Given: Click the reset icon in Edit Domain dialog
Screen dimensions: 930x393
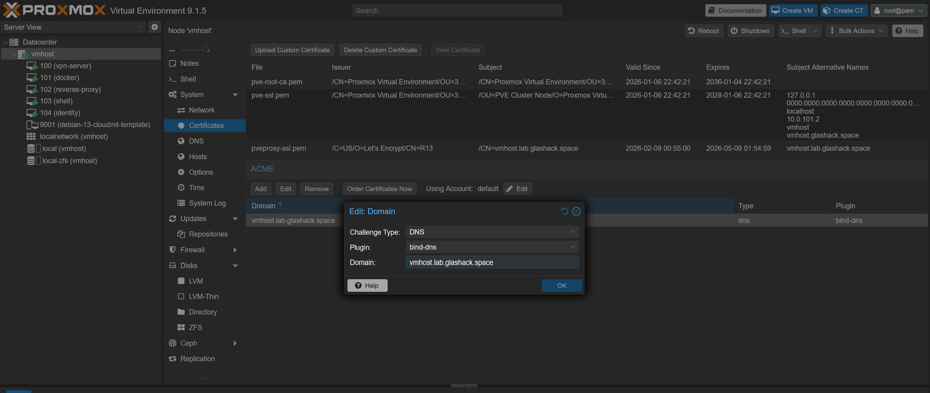Looking at the screenshot, I should click(564, 211).
